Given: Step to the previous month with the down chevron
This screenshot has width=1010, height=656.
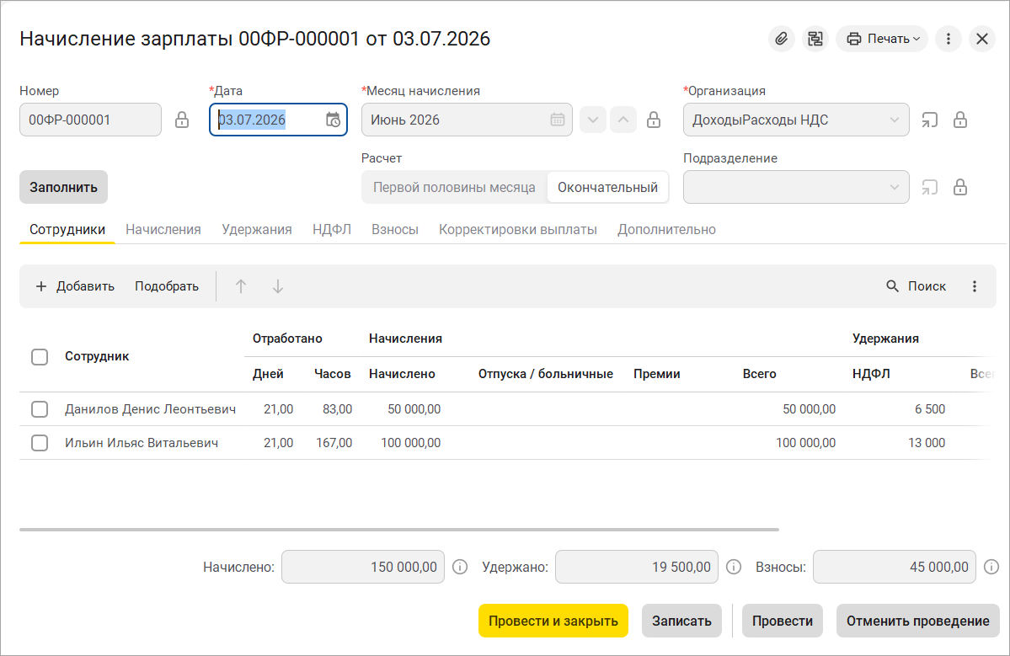Looking at the screenshot, I should pos(593,120).
